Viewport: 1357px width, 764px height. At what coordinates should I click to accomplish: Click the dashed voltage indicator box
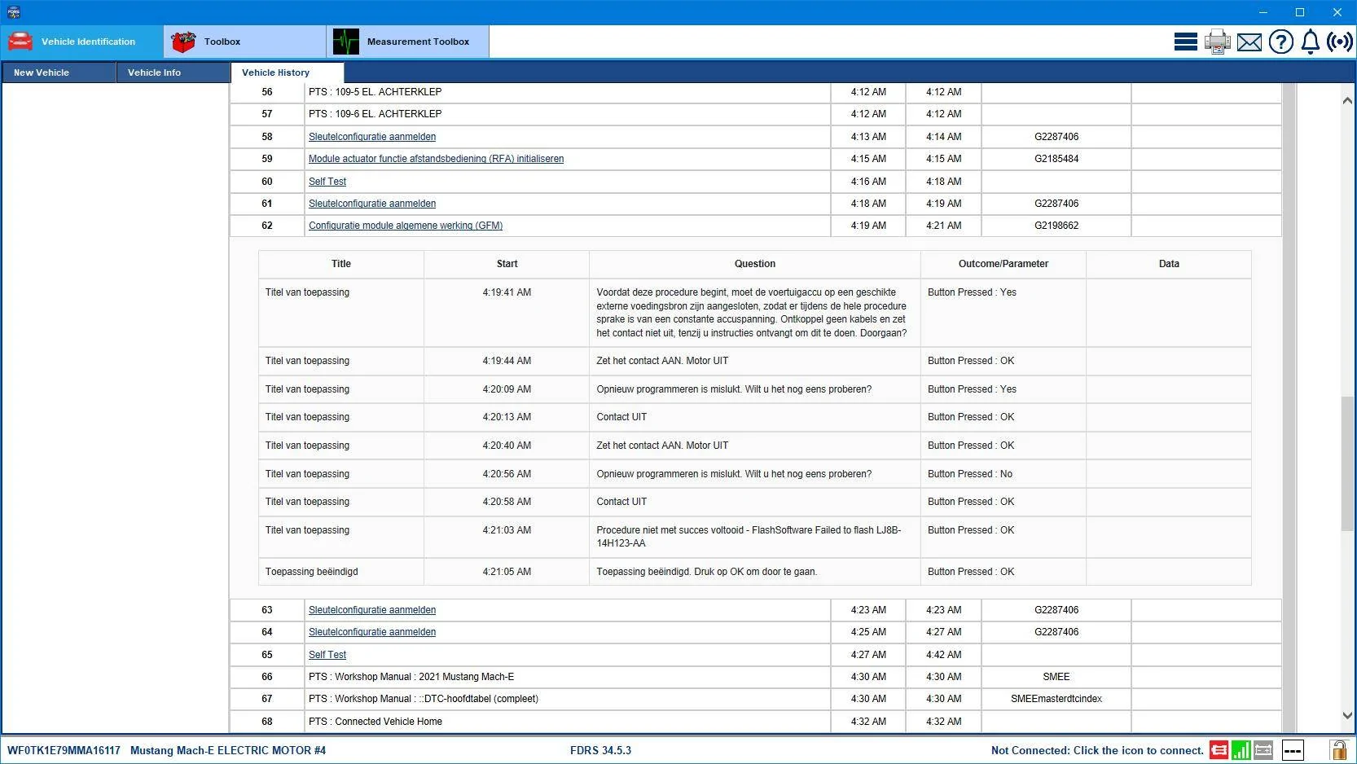[x=1293, y=750]
